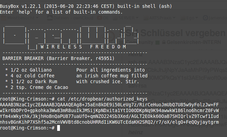Click the YouTube DE bookmark icon

point(100,18)
